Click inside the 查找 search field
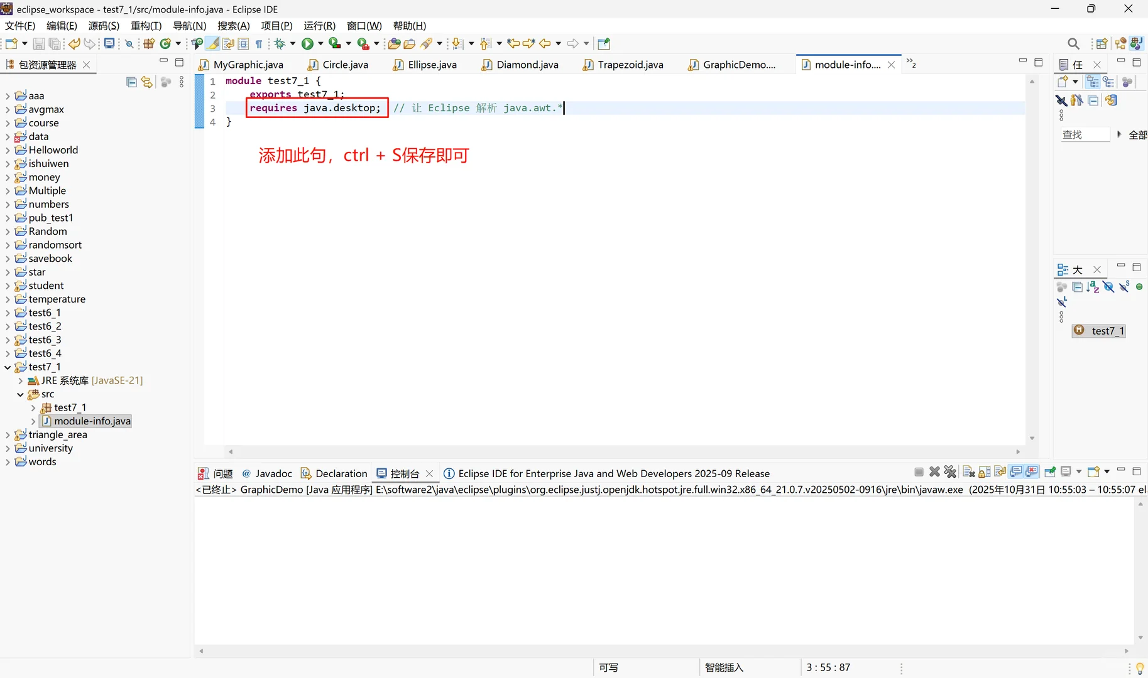1148x678 pixels. tap(1086, 134)
